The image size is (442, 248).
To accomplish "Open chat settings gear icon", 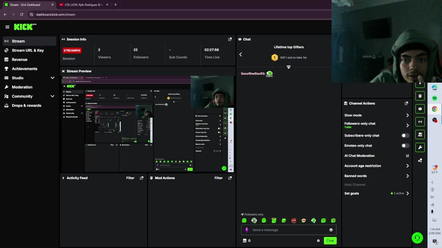I will coord(318,241).
